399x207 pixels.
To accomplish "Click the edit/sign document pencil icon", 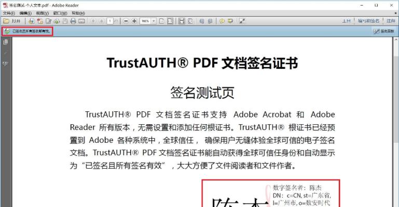I will [48, 21].
